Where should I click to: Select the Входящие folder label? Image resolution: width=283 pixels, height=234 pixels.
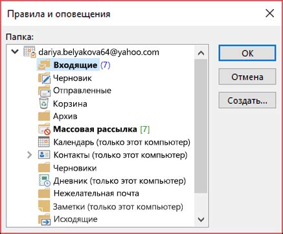[75, 65]
